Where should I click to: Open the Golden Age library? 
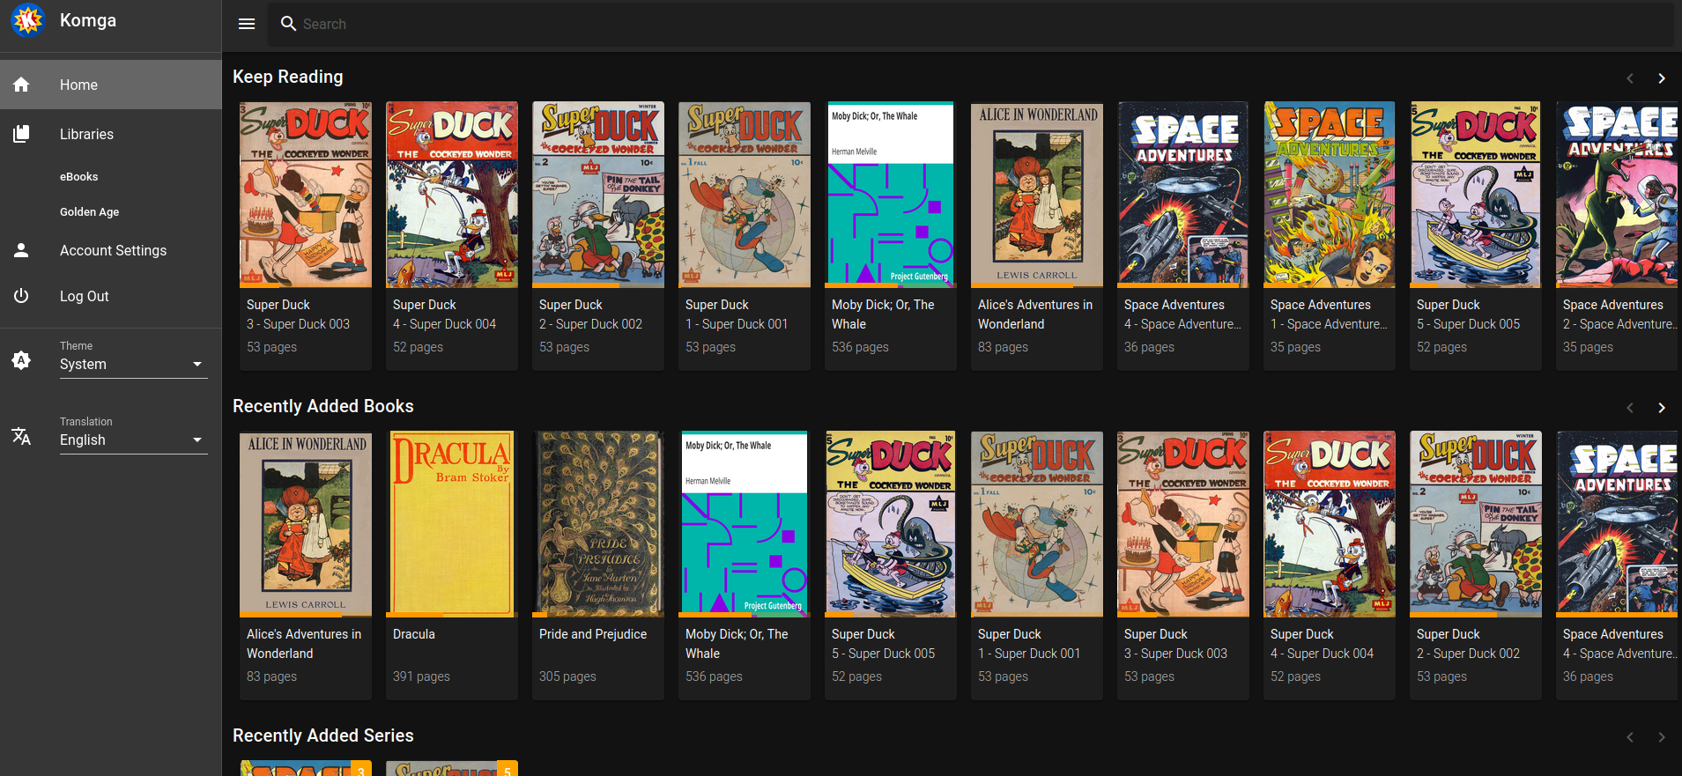[89, 211]
